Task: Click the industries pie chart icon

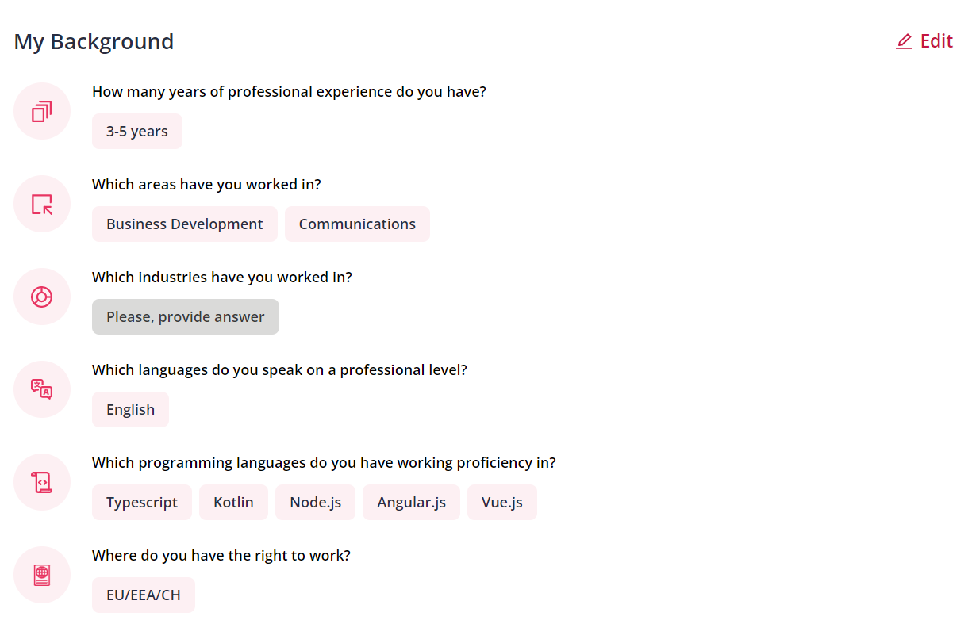Action: 42,297
